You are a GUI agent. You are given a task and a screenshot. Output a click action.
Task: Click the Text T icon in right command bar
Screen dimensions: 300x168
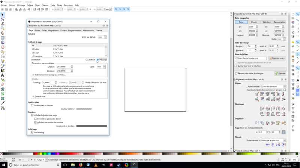tap(293, 108)
